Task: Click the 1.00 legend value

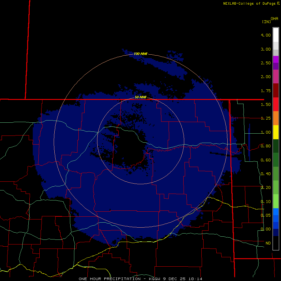Action: pos(266,132)
